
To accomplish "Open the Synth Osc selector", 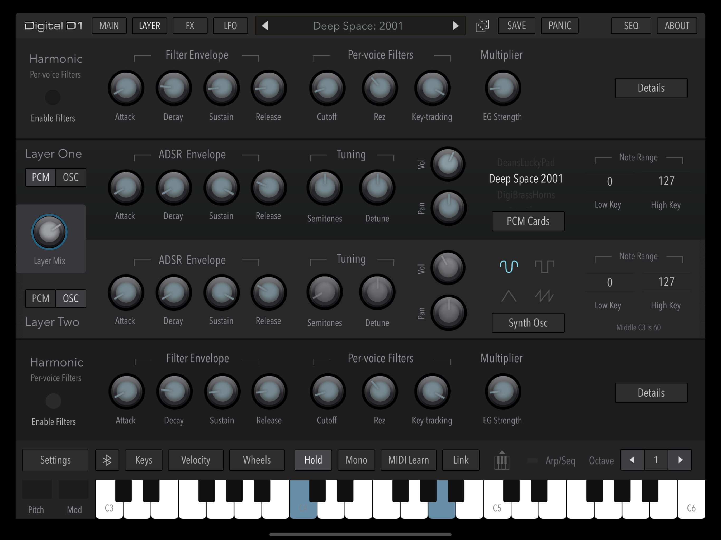I will [528, 323].
